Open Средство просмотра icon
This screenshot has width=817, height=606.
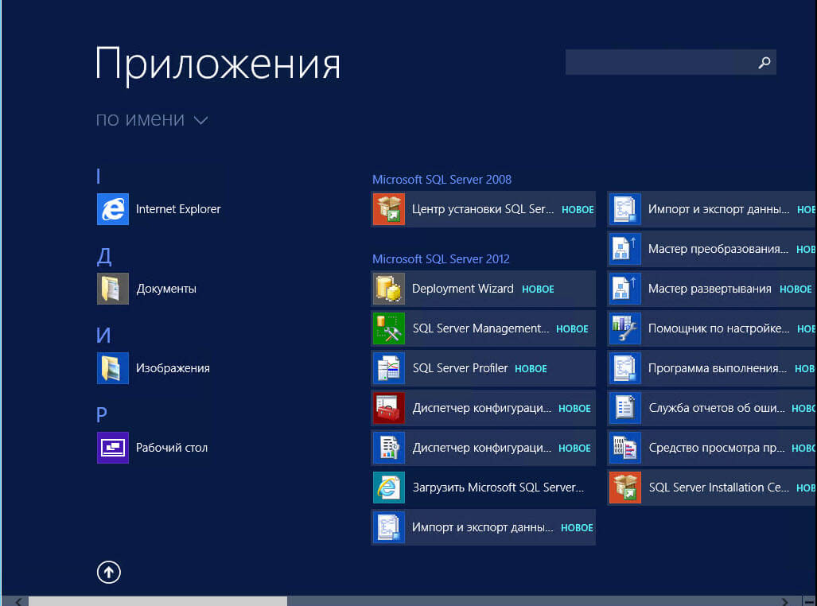click(624, 448)
